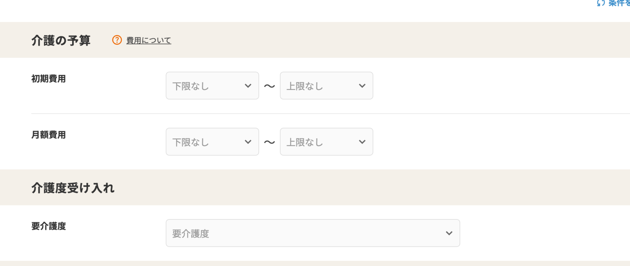Click the orange question mark help icon
630x266 pixels.
coord(117,40)
